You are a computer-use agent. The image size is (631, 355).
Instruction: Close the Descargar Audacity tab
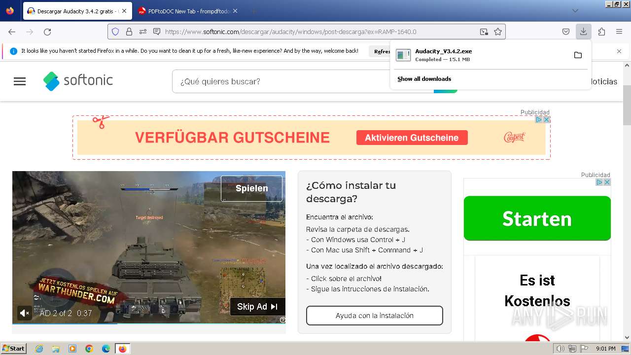pyautogui.click(x=124, y=11)
